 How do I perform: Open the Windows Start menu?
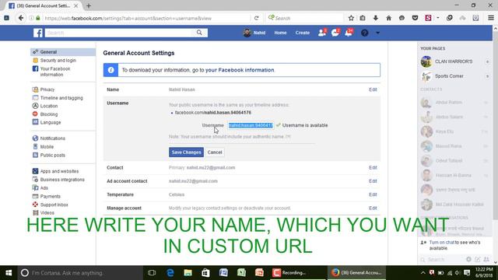[9, 273]
